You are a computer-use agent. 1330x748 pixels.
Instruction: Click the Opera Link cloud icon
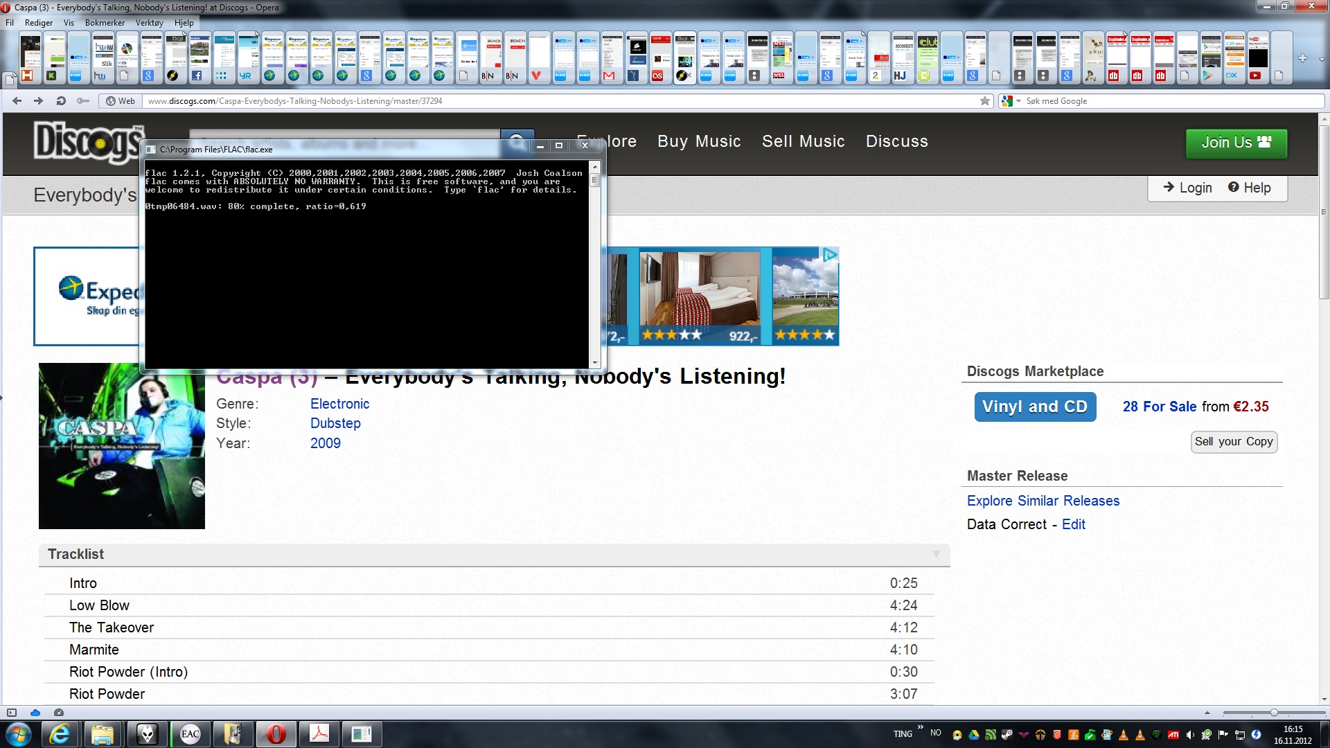coord(35,712)
